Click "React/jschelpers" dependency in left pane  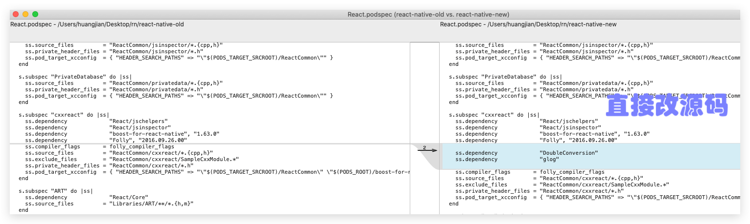pos(96,121)
